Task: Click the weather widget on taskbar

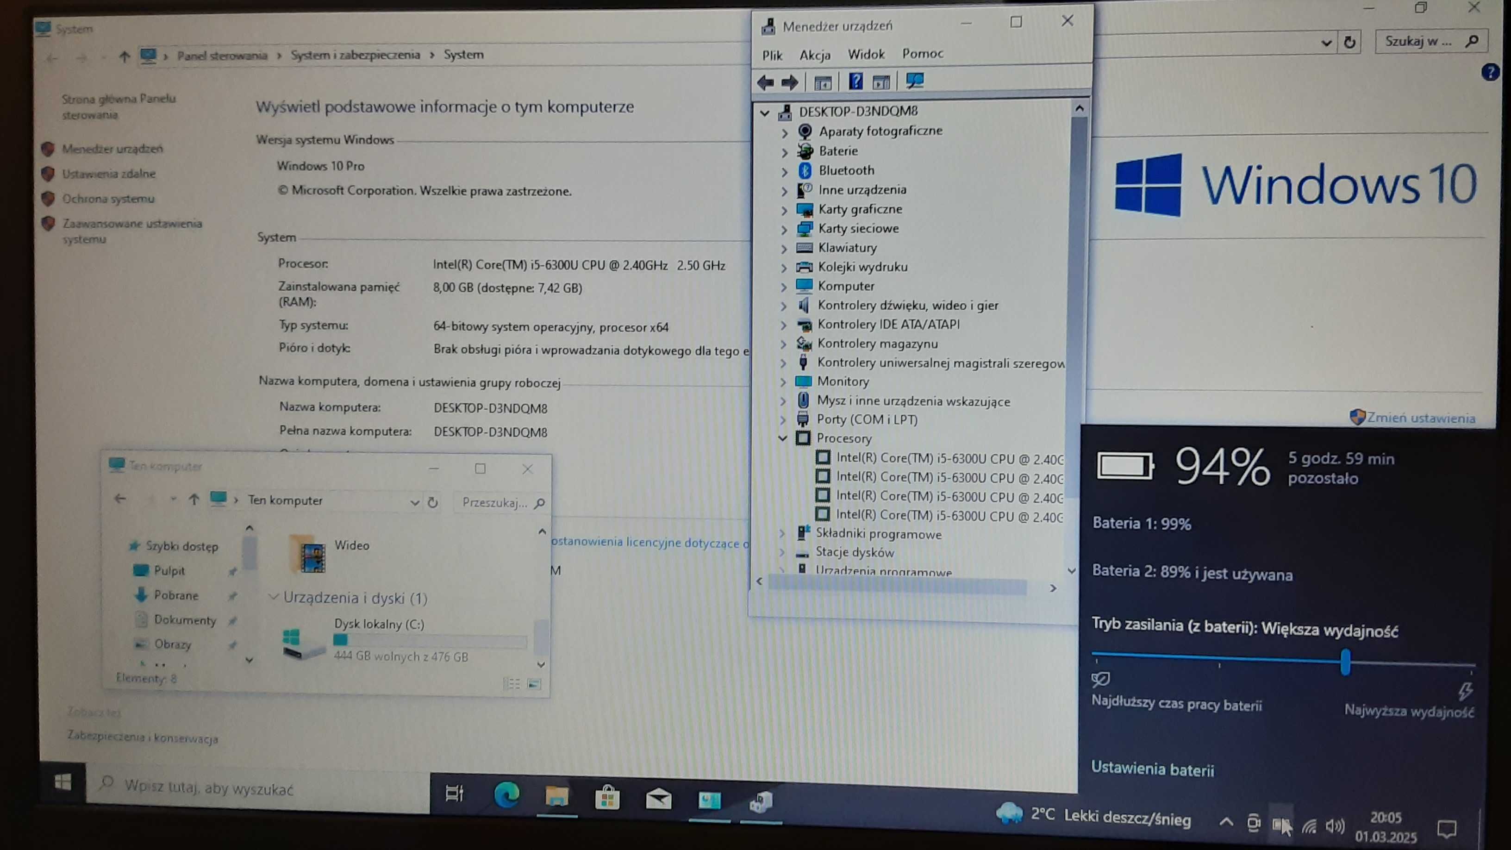Action: point(1093,817)
